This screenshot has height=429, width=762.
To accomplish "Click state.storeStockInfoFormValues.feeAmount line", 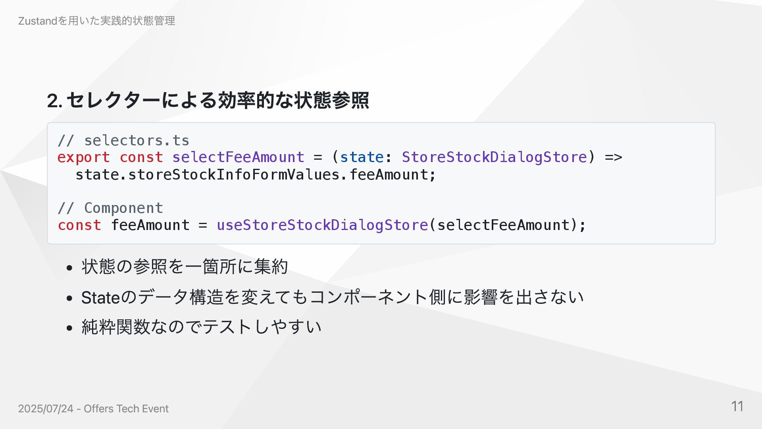I will click(256, 174).
